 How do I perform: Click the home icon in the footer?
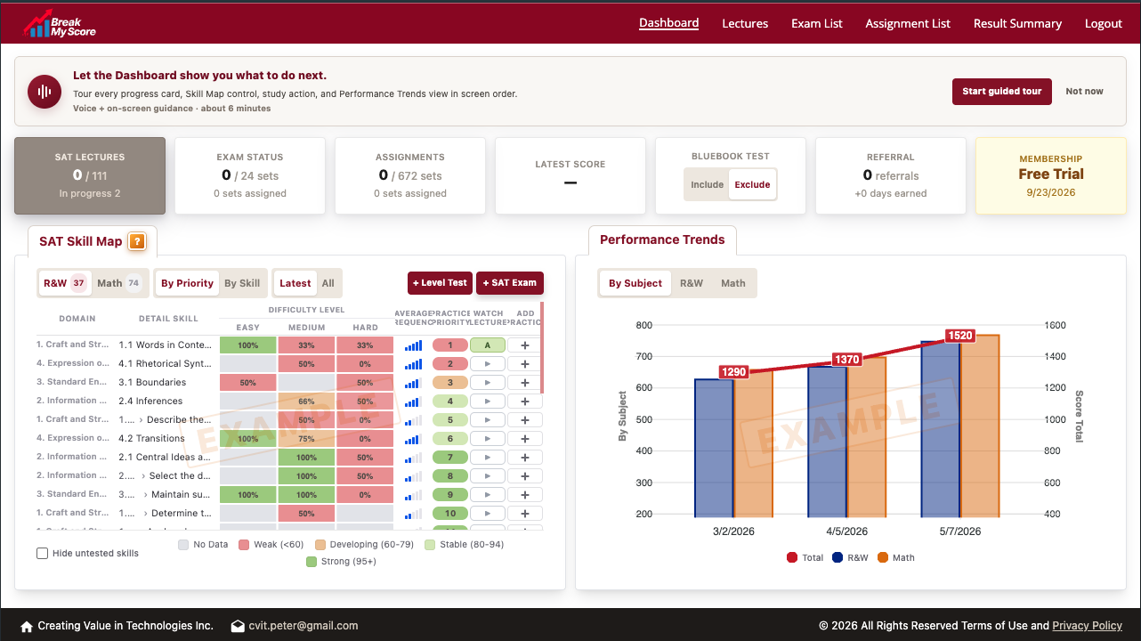(27, 626)
